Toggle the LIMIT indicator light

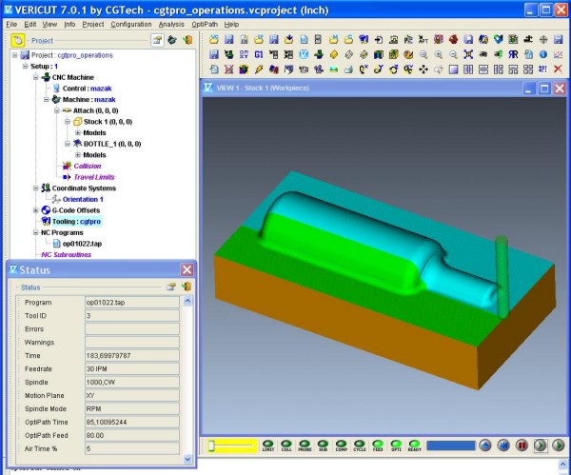pos(268,445)
